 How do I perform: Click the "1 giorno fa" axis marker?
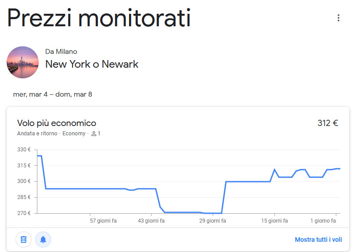(x=323, y=221)
